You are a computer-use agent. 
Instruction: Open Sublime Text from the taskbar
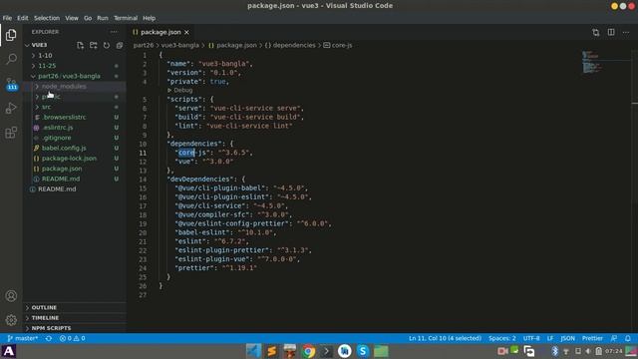pos(272,351)
